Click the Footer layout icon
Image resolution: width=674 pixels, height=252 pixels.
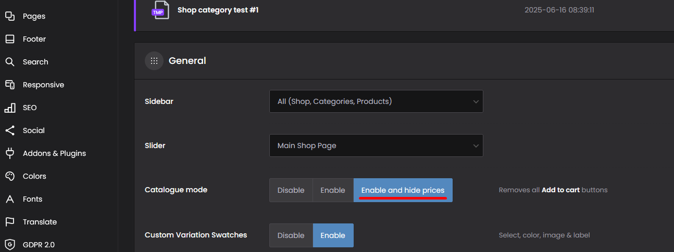pos(9,39)
